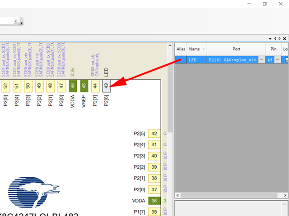Open the Pin dropdown showing 43
The width and height of the screenshot is (289, 216).
pos(277,60)
